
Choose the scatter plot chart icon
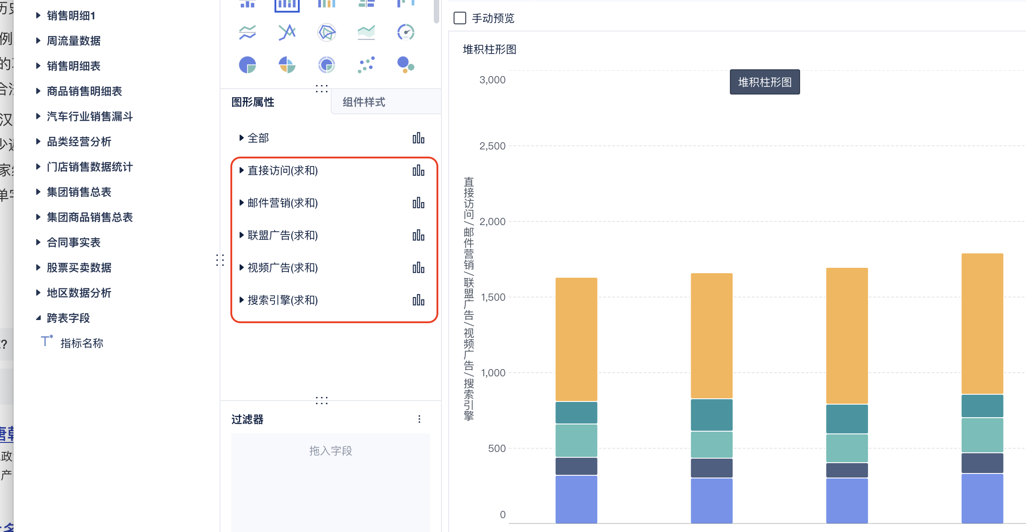coord(366,65)
